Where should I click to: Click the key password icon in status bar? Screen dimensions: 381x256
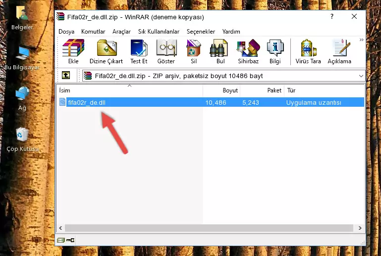70,240
